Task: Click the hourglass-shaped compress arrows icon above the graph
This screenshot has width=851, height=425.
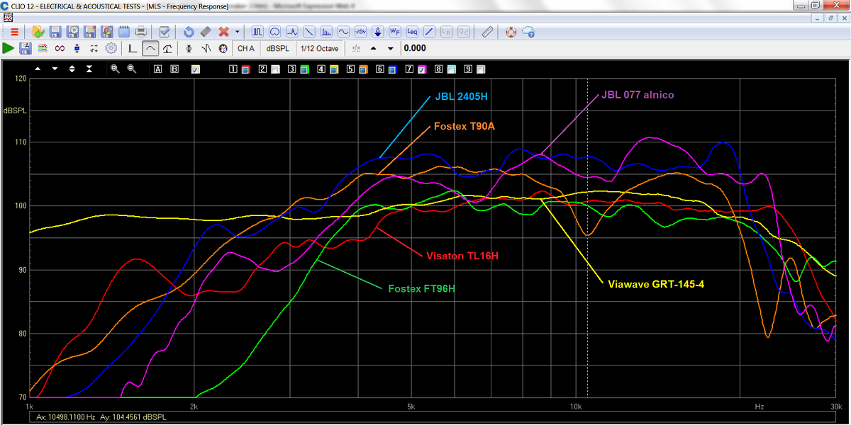Action: [x=89, y=69]
